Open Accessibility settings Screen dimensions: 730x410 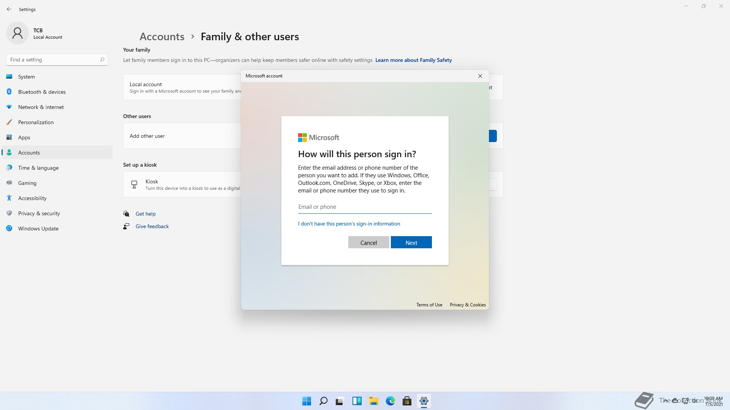click(x=57, y=198)
